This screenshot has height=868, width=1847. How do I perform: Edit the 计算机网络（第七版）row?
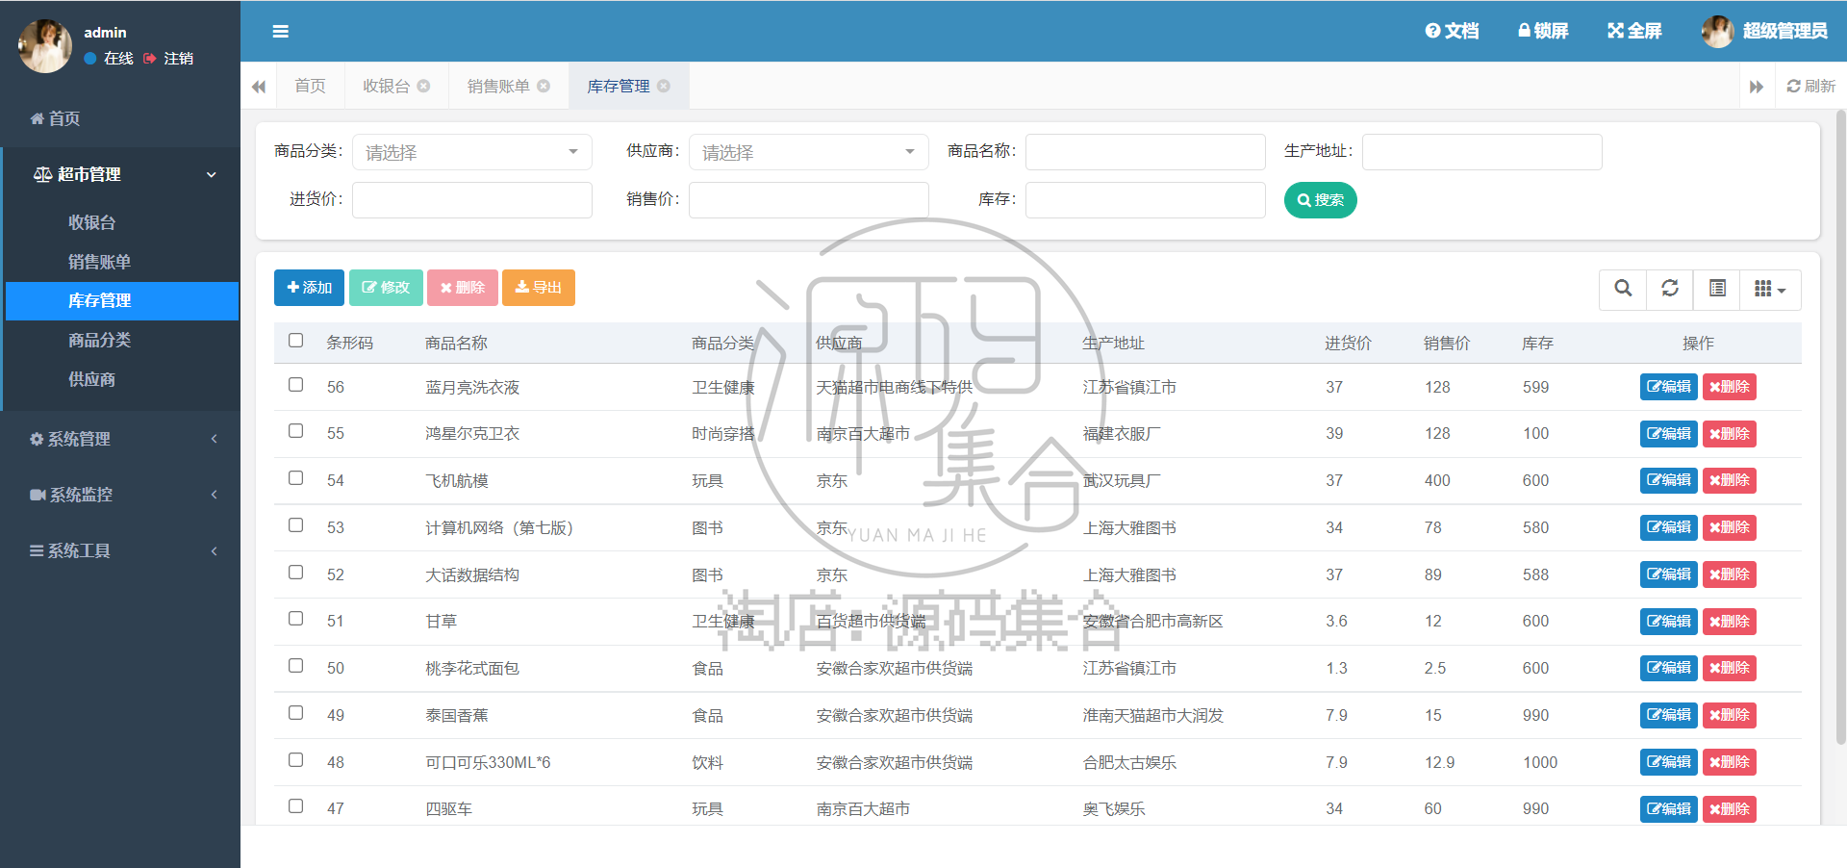[x=1669, y=527]
